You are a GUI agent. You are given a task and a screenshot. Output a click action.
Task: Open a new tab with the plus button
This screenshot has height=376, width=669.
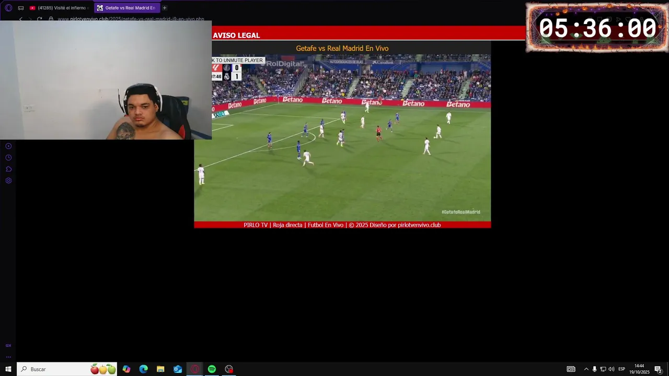click(165, 8)
